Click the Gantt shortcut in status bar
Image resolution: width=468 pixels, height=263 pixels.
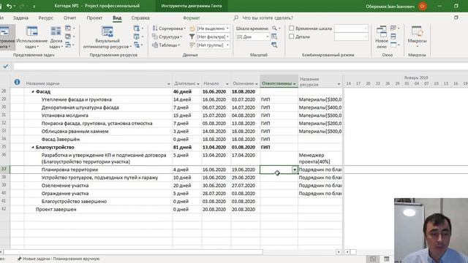point(373,259)
